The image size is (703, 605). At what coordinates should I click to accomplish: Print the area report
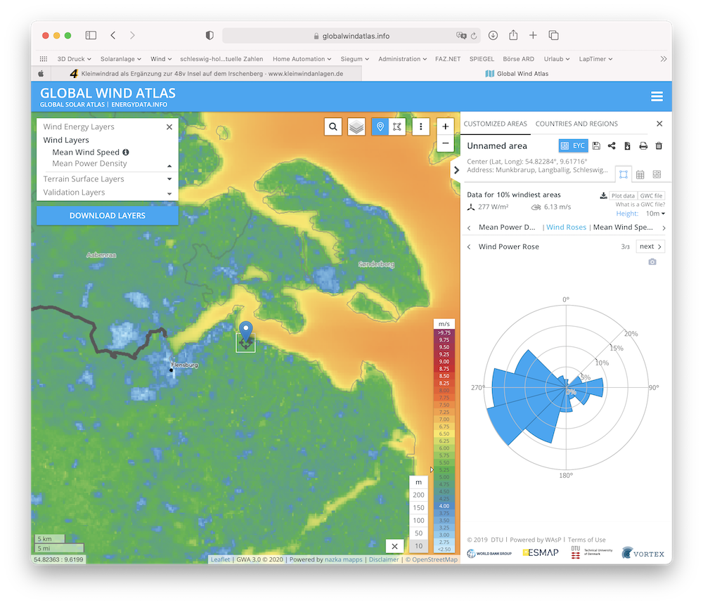click(x=643, y=145)
